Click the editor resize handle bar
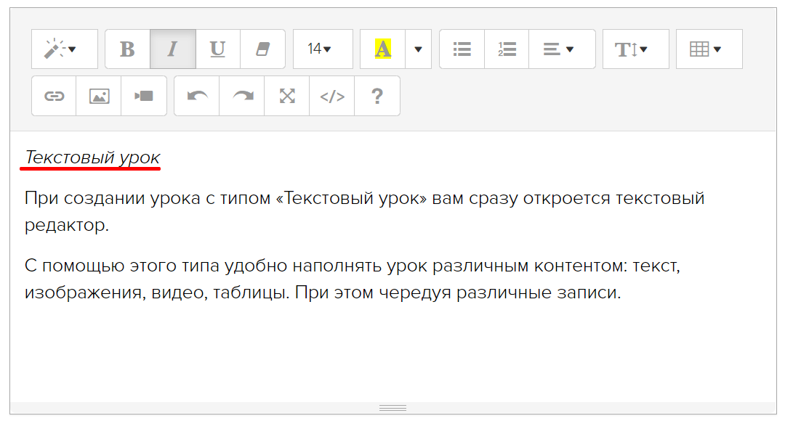This screenshot has height=421, width=785. 392,408
